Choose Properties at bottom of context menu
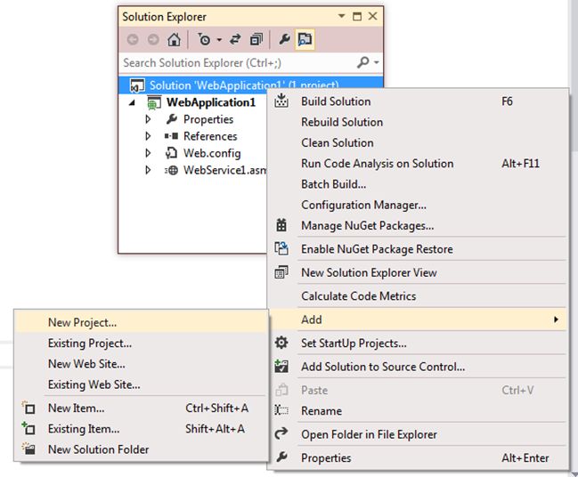578x477 pixels. click(418, 457)
